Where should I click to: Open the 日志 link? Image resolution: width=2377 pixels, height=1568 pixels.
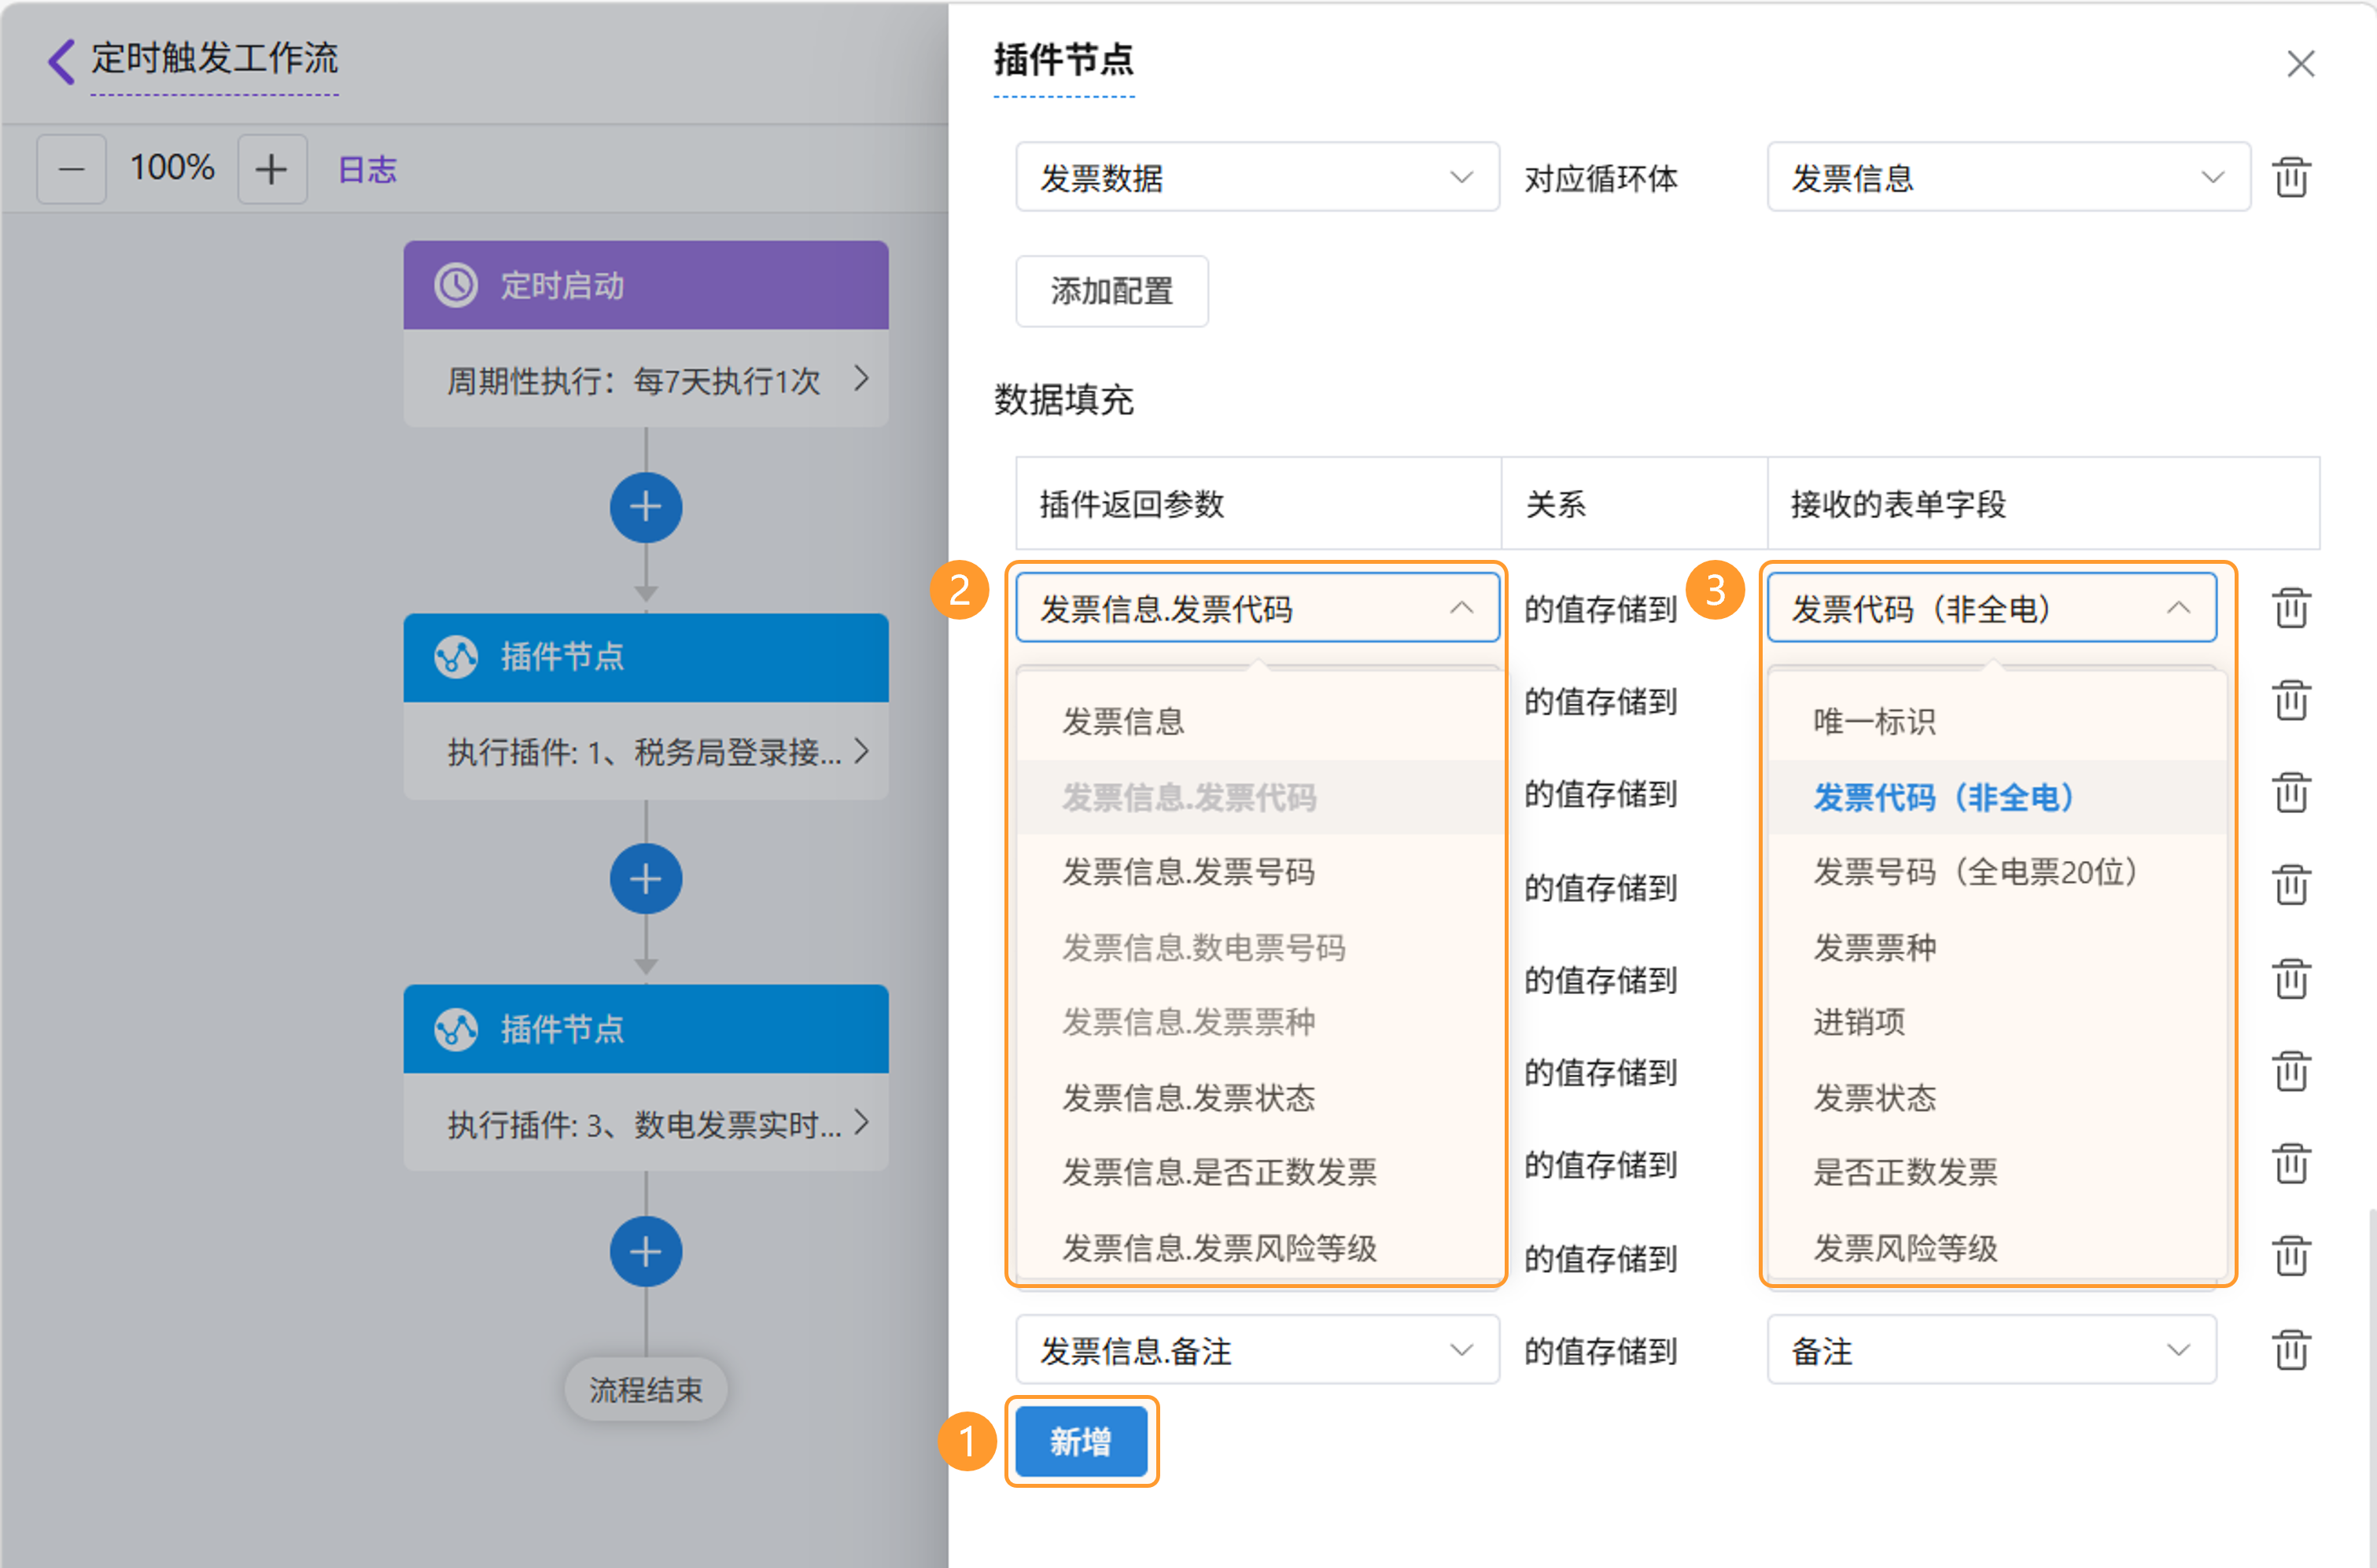(367, 170)
